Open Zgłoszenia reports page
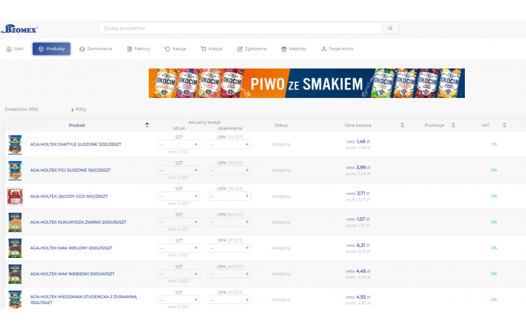The height and width of the screenshot is (329, 526). click(x=252, y=49)
